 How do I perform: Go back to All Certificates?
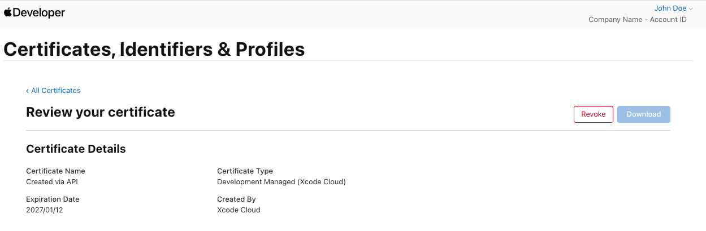55,91
